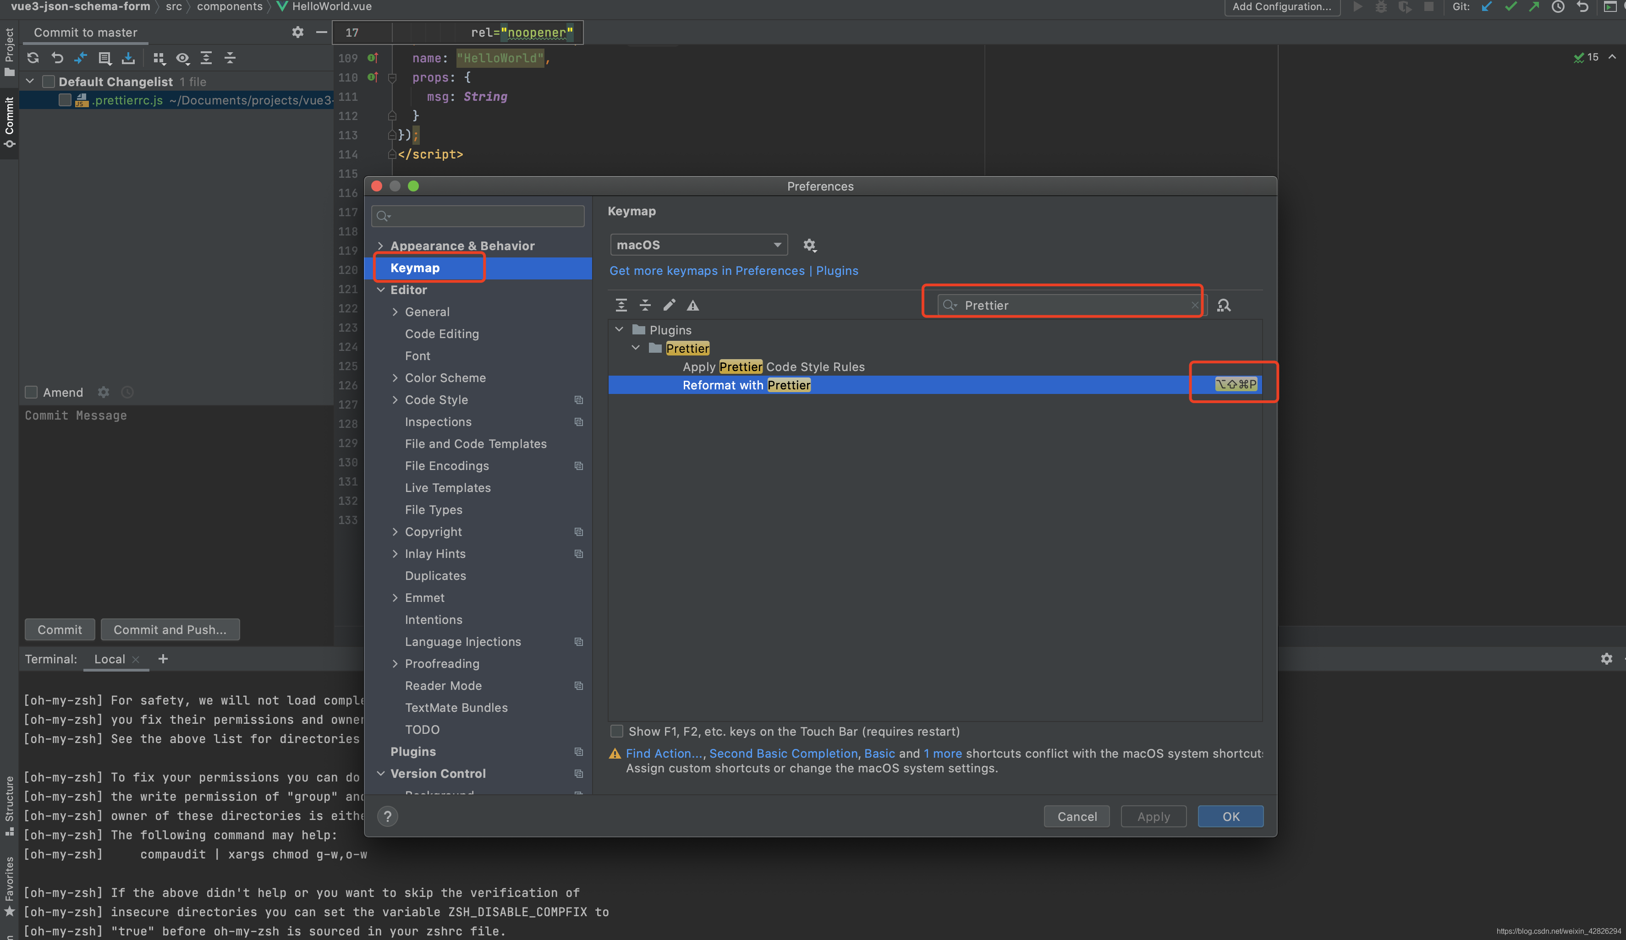The width and height of the screenshot is (1626, 940).
Task: Click the Get more keymaps link
Action: [707, 270]
